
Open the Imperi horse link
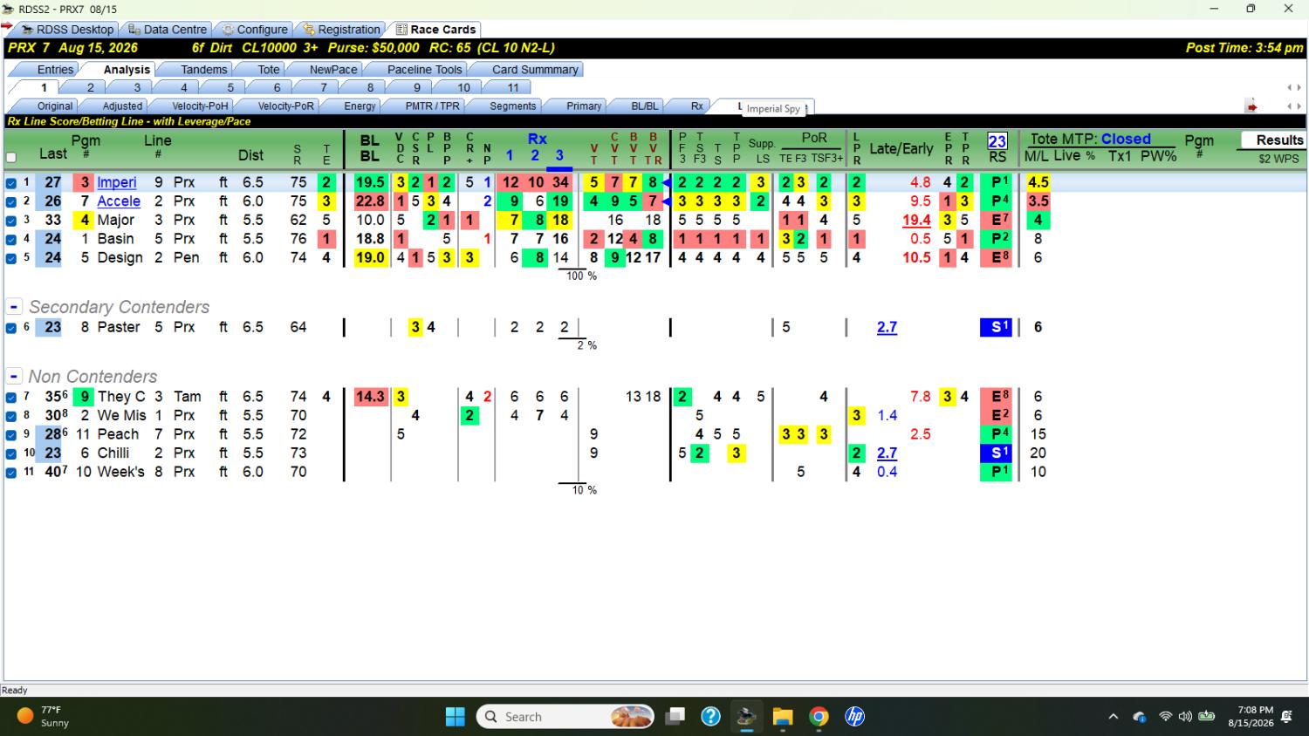[117, 182]
